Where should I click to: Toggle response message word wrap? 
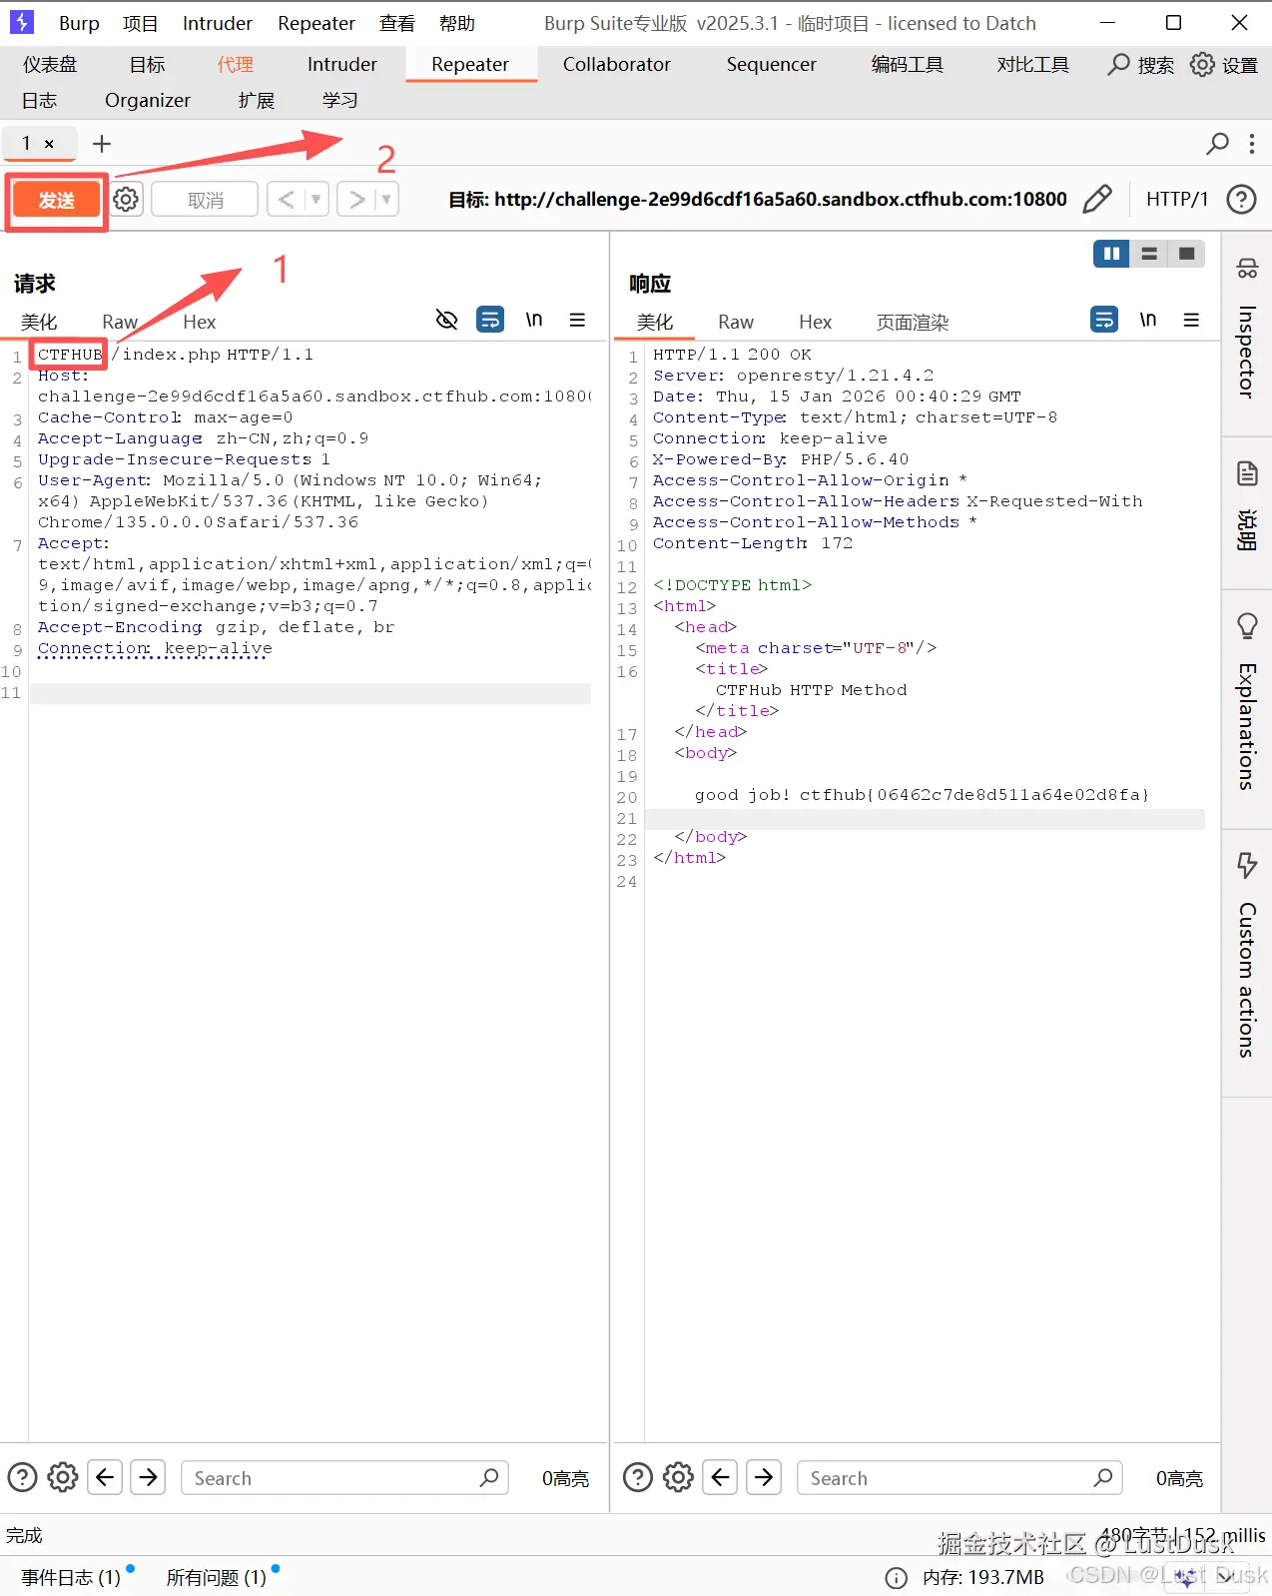(1104, 320)
